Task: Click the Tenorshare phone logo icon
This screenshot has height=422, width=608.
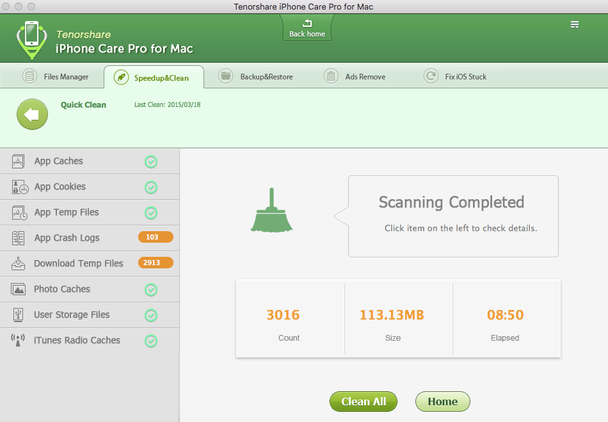Action: (x=31, y=40)
